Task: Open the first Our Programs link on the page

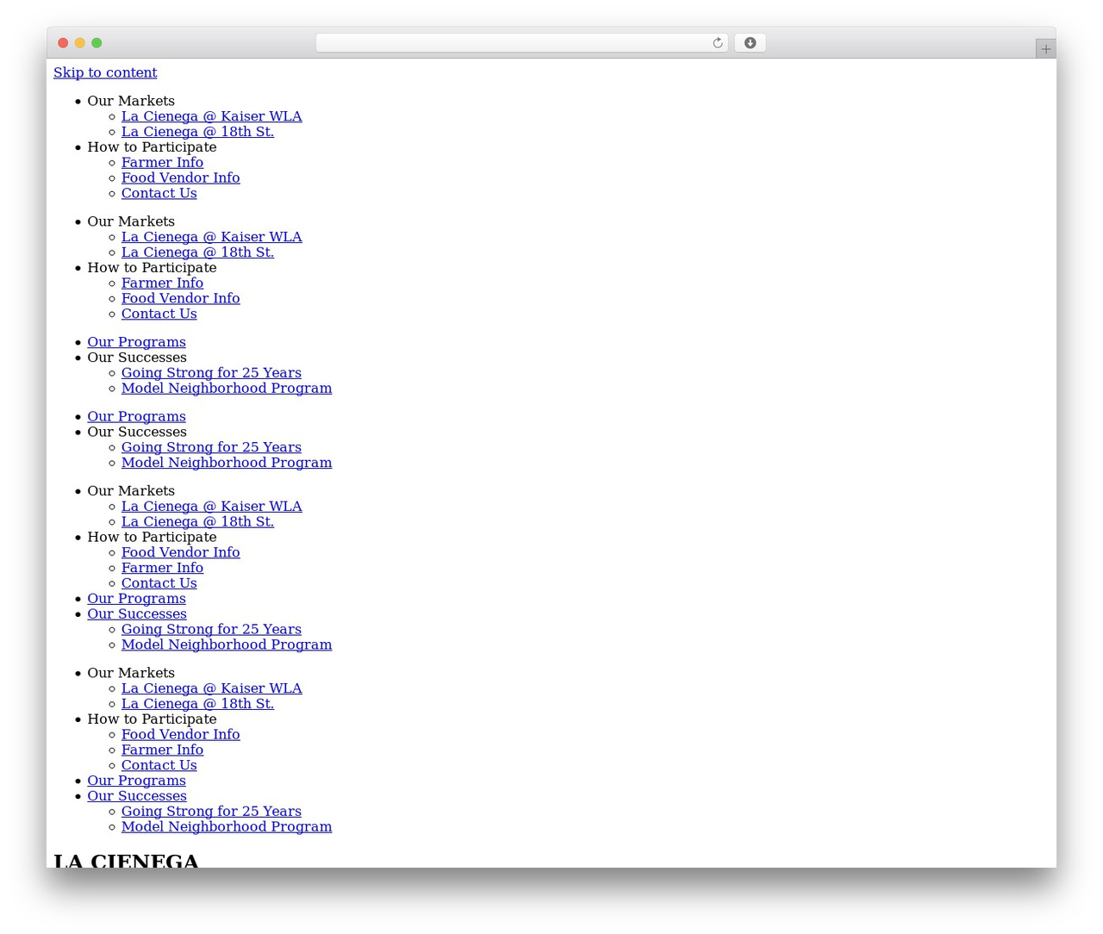Action: 136,342
